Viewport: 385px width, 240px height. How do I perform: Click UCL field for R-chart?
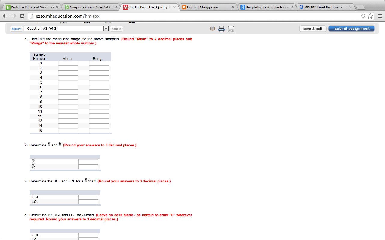[88, 235]
